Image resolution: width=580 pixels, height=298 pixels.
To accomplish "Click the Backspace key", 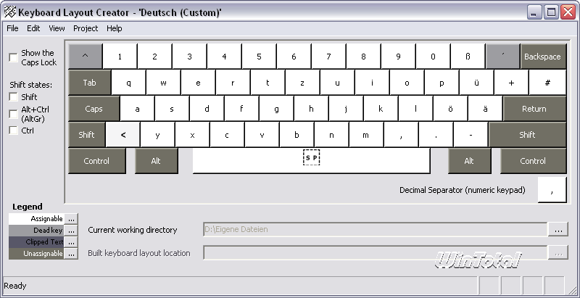I will pyautogui.click(x=543, y=57).
